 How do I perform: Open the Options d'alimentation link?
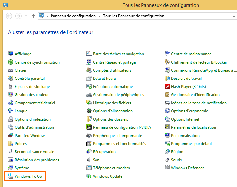[x=113, y=111]
